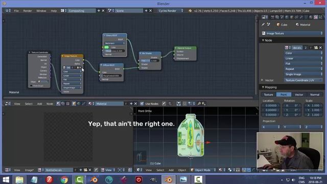The height and width of the screenshot is (184, 327).
Task: Open the Image Texture node selector in properties
Action: point(292,33)
